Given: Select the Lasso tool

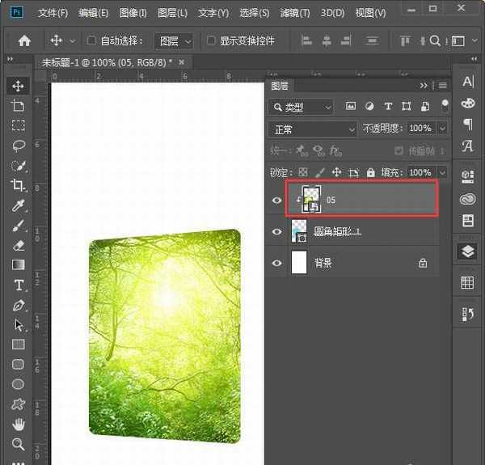Looking at the screenshot, I should click(18, 146).
